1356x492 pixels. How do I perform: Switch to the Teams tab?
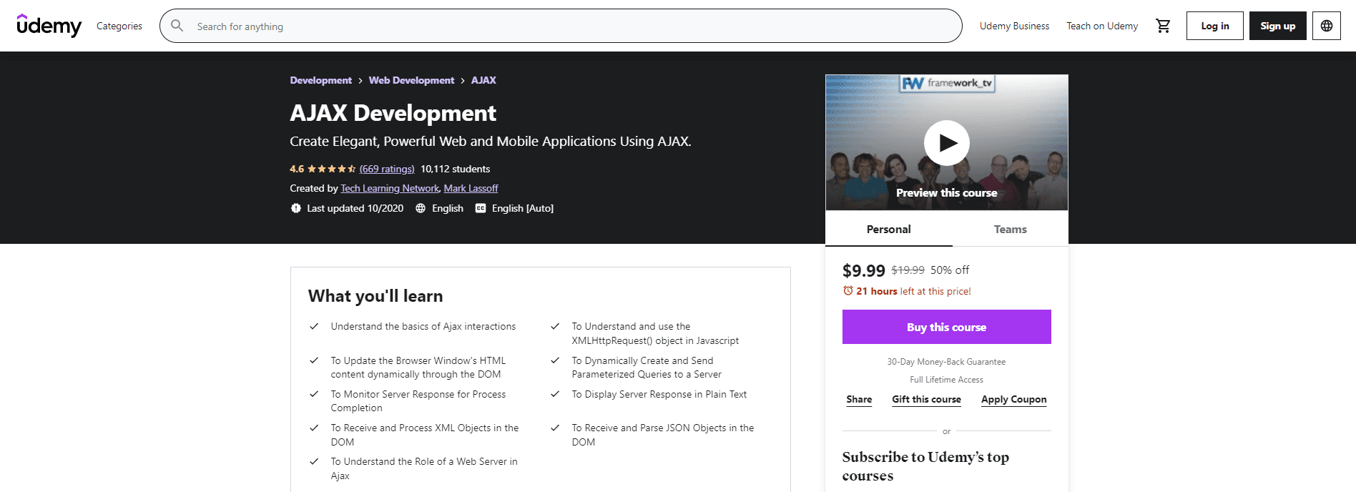pos(1010,230)
